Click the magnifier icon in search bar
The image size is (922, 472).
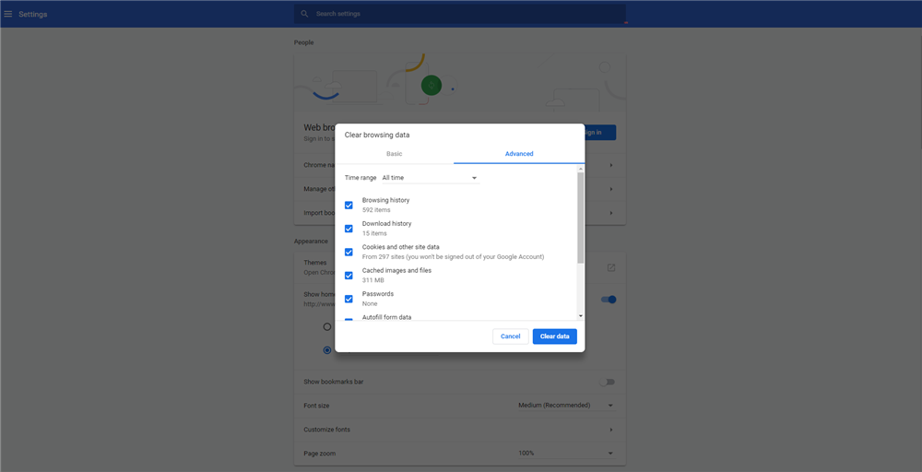[304, 14]
